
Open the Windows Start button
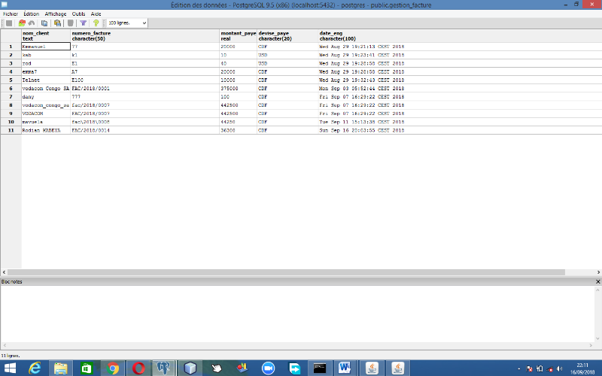click(10, 368)
